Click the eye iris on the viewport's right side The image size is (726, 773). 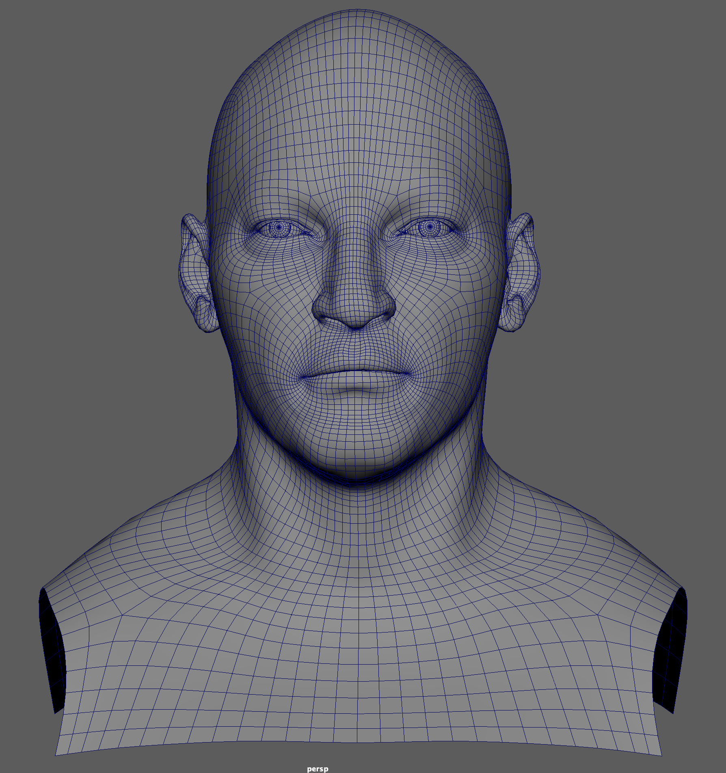(430, 227)
